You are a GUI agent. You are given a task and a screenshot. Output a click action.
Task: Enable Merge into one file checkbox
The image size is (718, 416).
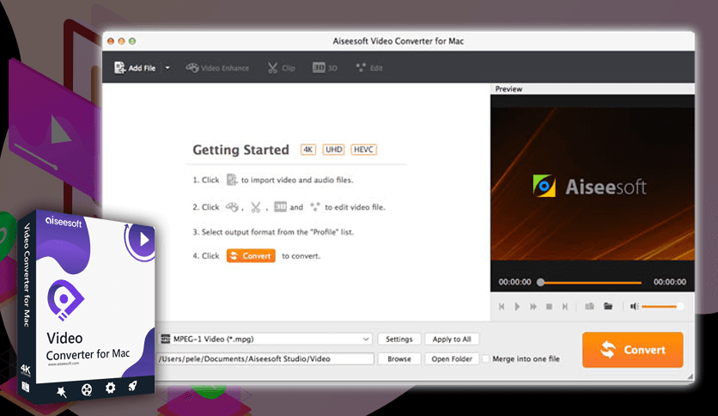click(486, 358)
